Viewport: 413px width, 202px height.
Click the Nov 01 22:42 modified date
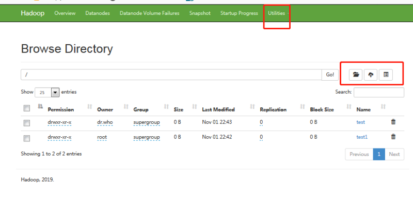(x=217, y=137)
